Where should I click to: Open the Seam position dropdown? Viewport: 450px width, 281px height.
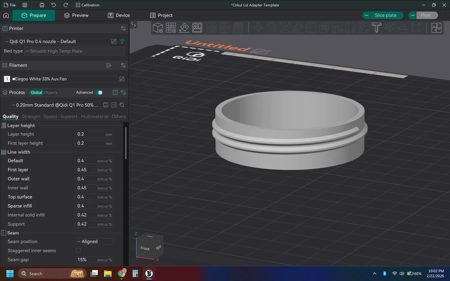pos(94,242)
